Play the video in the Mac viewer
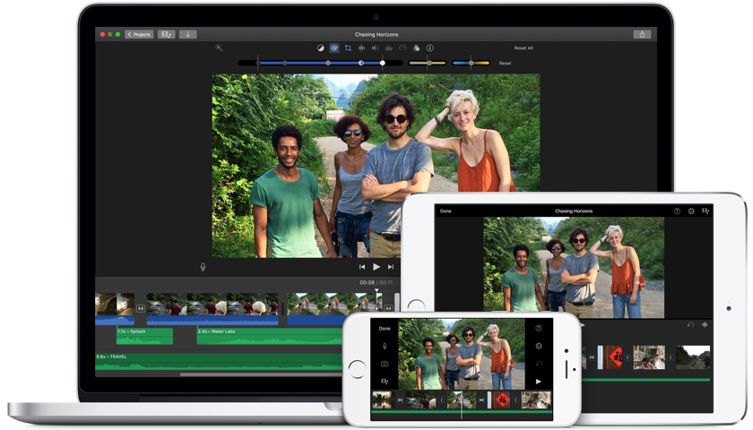The image size is (753, 430). click(x=376, y=267)
